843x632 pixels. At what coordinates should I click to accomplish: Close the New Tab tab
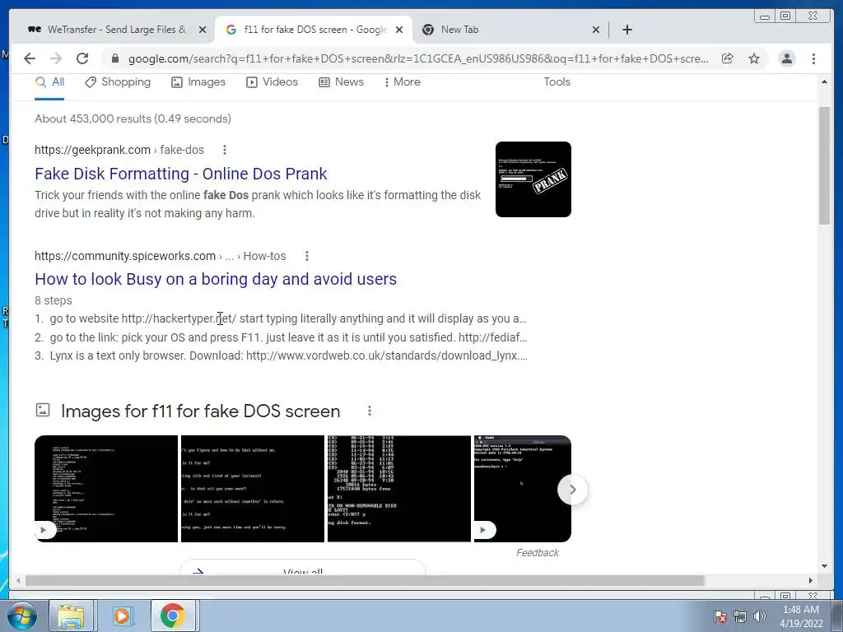(596, 30)
